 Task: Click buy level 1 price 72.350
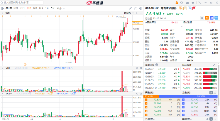(157, 100)
